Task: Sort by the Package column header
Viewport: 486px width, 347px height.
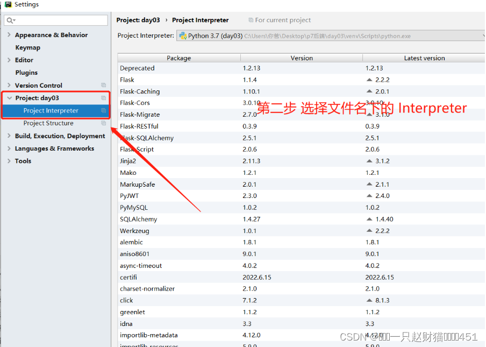Action: pyautogui.click(x=179, y=58)
